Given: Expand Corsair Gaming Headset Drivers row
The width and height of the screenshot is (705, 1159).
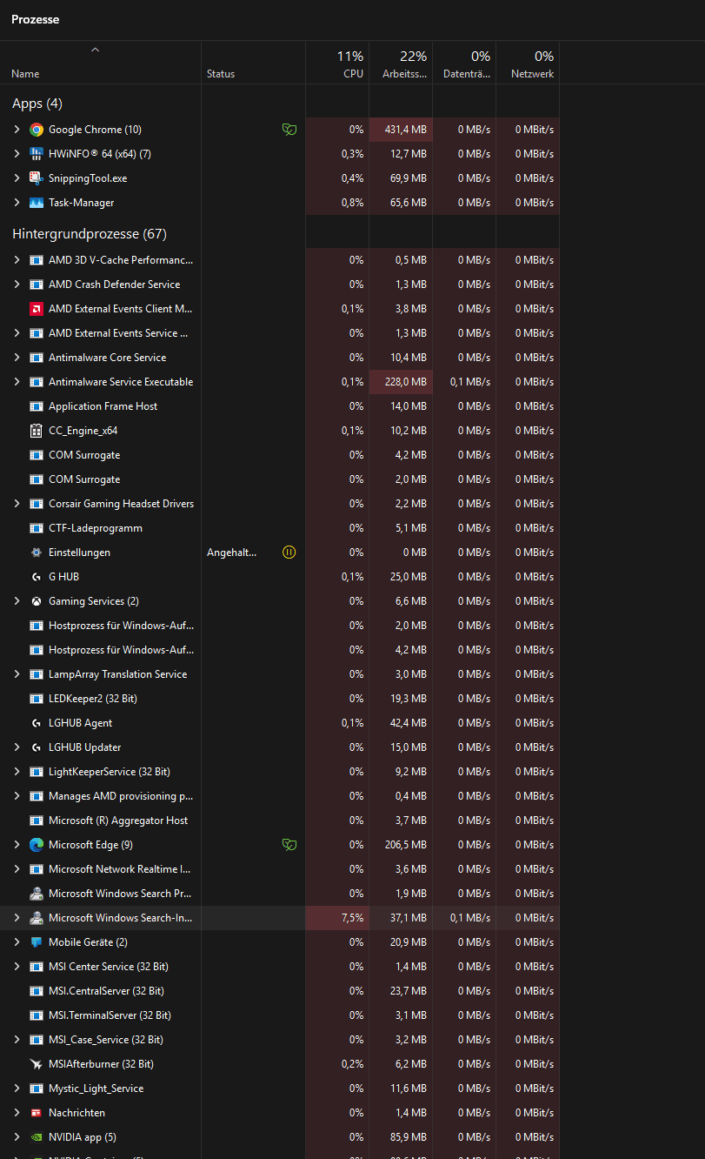Looking at the screenshot, I should (17, 504).
